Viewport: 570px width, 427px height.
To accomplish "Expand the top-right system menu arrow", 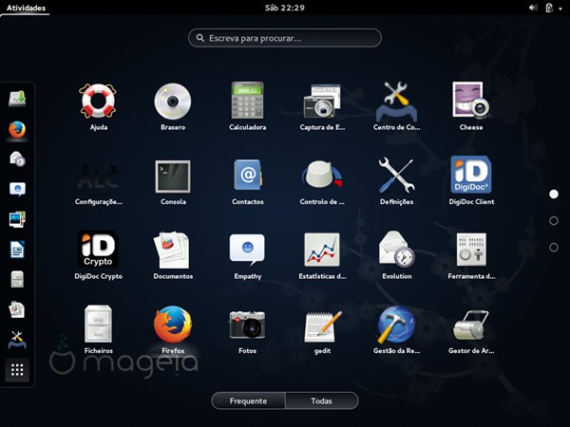I will click(x=560, y=9).
